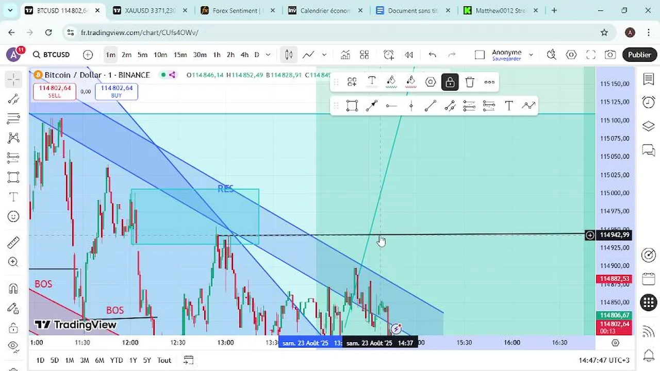
Task: Open more options on drawing toolbar
Action: [489, 82]
